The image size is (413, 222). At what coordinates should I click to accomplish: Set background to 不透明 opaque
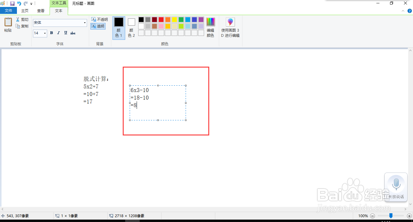coord(99,20)
